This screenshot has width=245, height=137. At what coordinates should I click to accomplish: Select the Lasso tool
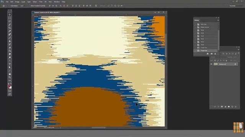[10, 21]
